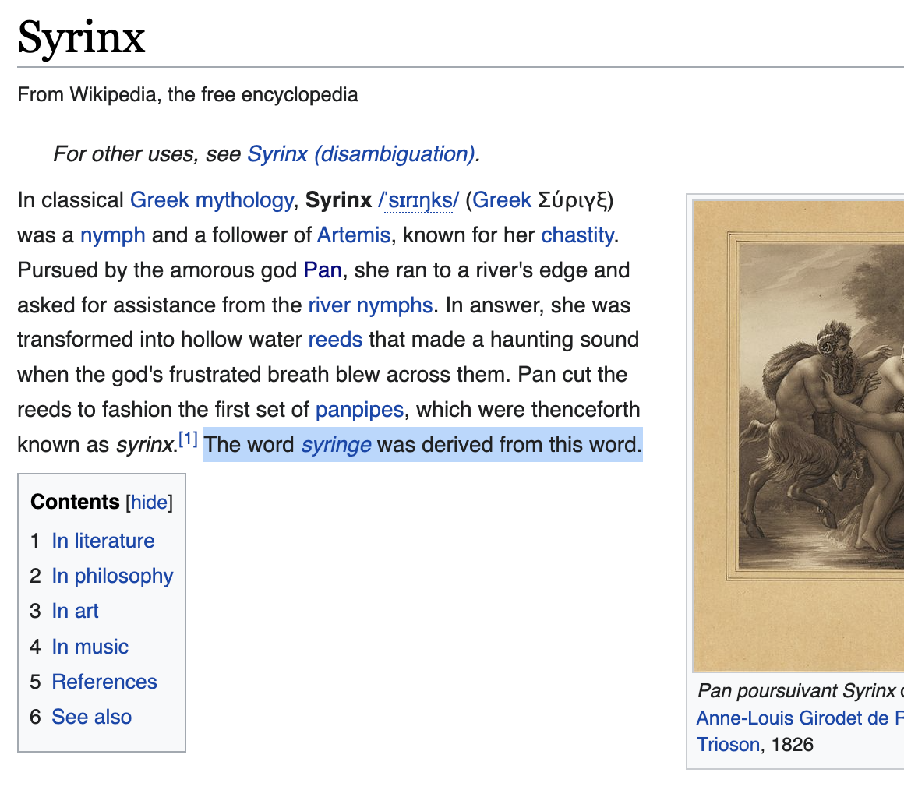Viewport: 904px width, 790px height.
Task: Jump to footnote reference [1]
Action: click(x=188, y=439)
